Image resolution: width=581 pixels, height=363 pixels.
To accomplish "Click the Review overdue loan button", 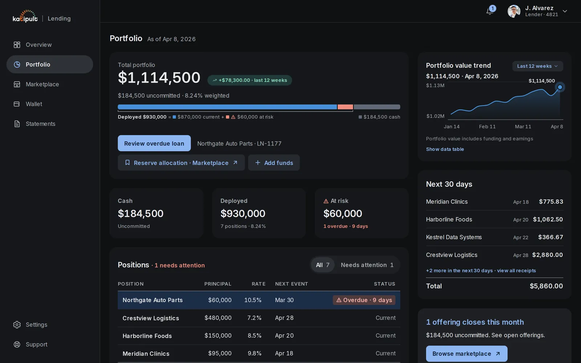I will point(154,143).
